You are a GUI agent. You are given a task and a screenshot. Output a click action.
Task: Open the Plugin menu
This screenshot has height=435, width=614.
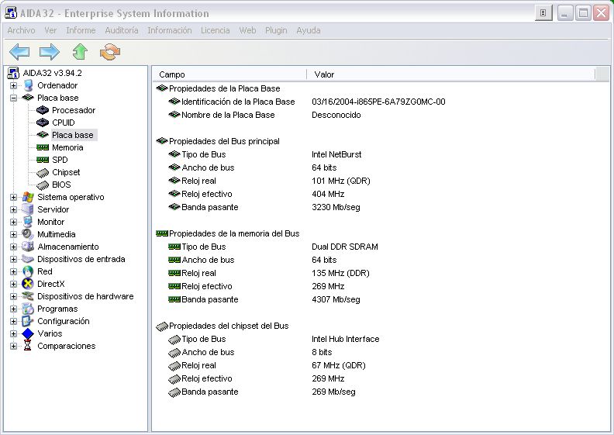(276, 30)
